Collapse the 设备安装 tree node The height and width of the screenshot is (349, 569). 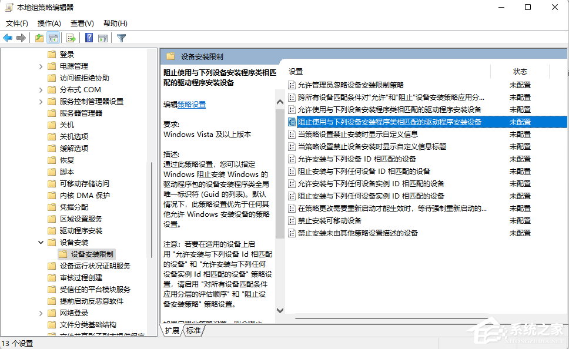tap(41, 242)
